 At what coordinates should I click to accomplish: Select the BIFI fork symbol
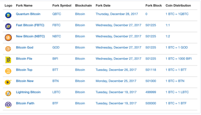pos(56,58)
